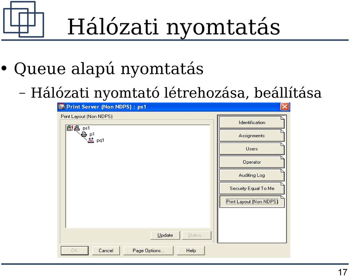Select the ps1 tree item
This screenshot has width=350, height=276.
[x=86, y=128]
